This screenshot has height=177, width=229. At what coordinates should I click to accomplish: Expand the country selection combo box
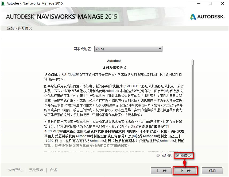(x=128, y=49)
